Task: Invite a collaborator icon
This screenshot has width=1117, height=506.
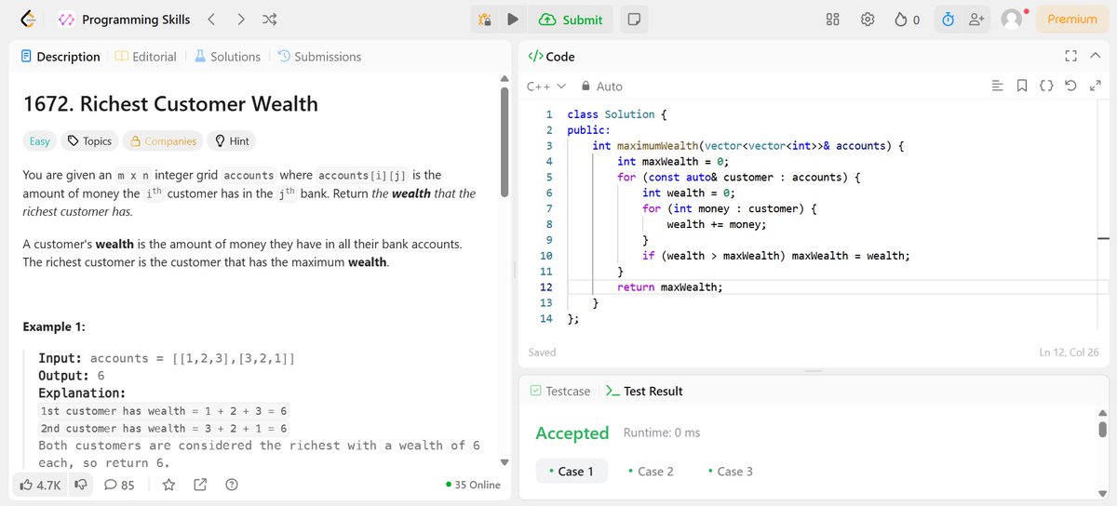Action: click(976, 20)
